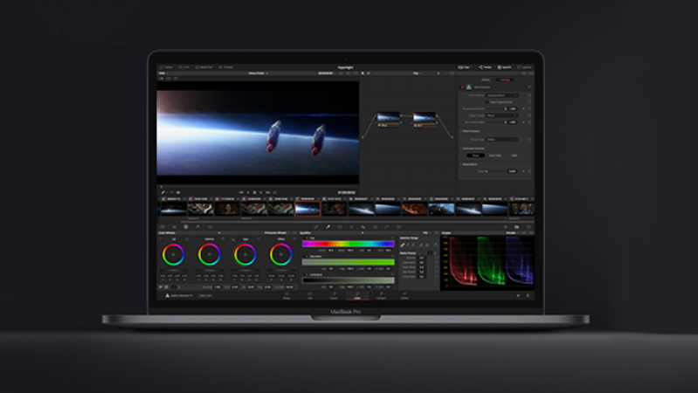Click the Lift color wheel center
The height and width of the screenshot is (393, 698).
[173, 254]
